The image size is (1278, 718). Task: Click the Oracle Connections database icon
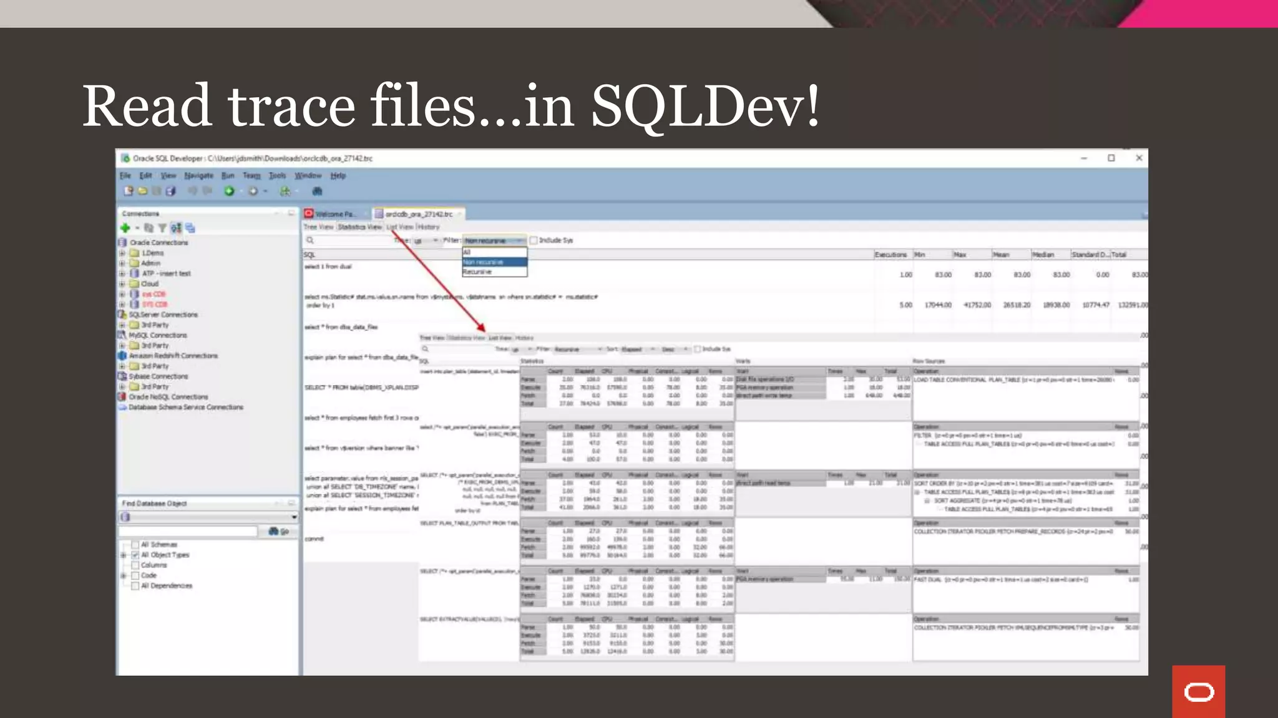point(122,242)
